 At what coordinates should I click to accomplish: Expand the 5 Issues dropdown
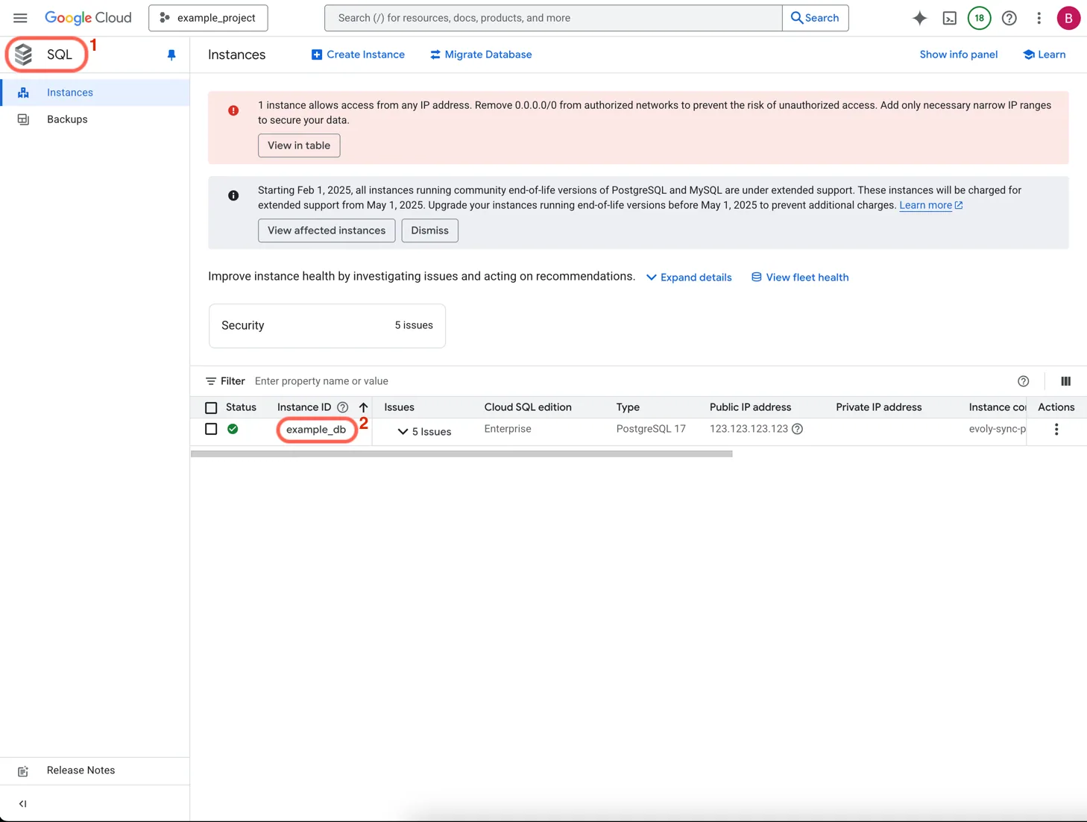click(423, 432)
